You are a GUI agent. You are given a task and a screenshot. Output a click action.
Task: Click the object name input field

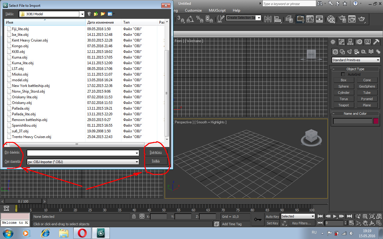click(353, 121)
